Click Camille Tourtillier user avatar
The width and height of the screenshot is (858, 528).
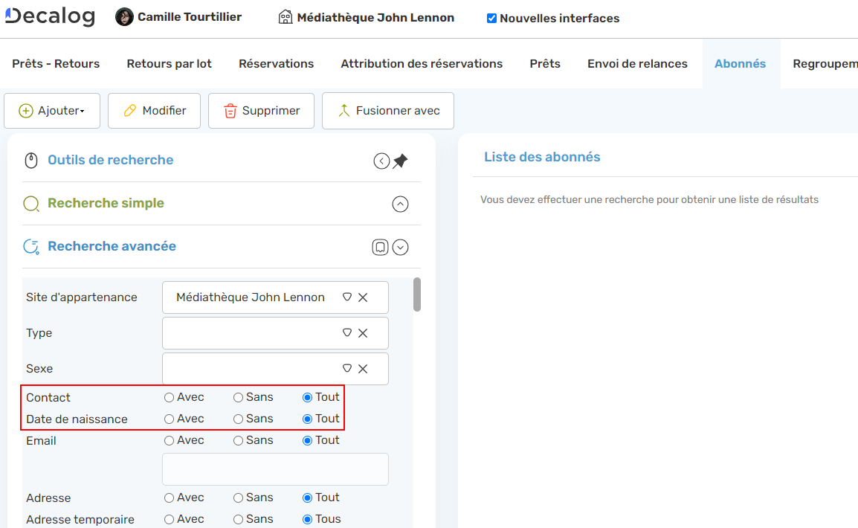click(124, 17)
